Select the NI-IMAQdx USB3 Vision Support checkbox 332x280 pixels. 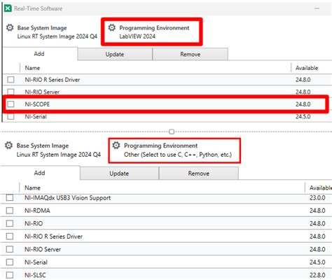[x=10, y=197]
